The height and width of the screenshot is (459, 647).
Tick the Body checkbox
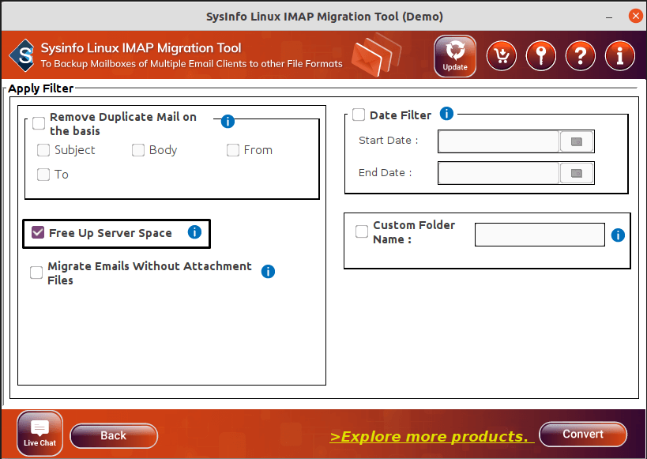point(138,150)
